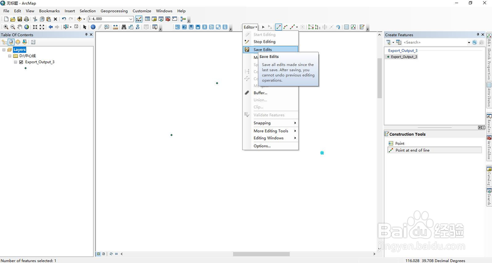Click List By Visibility icon
Screen dimensions: 492x263
[18, 42]
